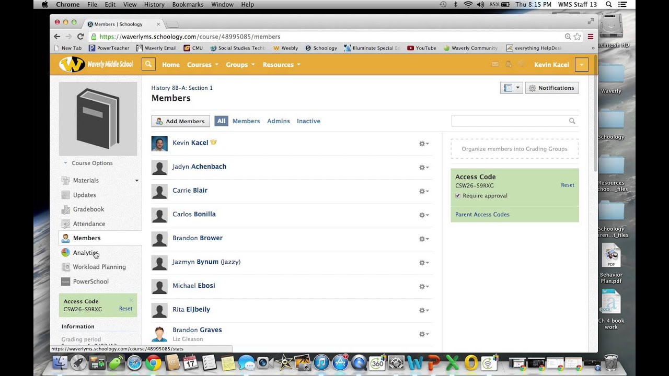Open the Courses dropdown in the navigation
This screenshot has width=669, height=376.
pos(202,65)
